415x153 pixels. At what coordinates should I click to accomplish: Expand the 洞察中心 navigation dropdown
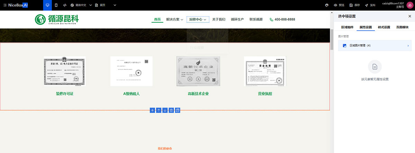198,20
